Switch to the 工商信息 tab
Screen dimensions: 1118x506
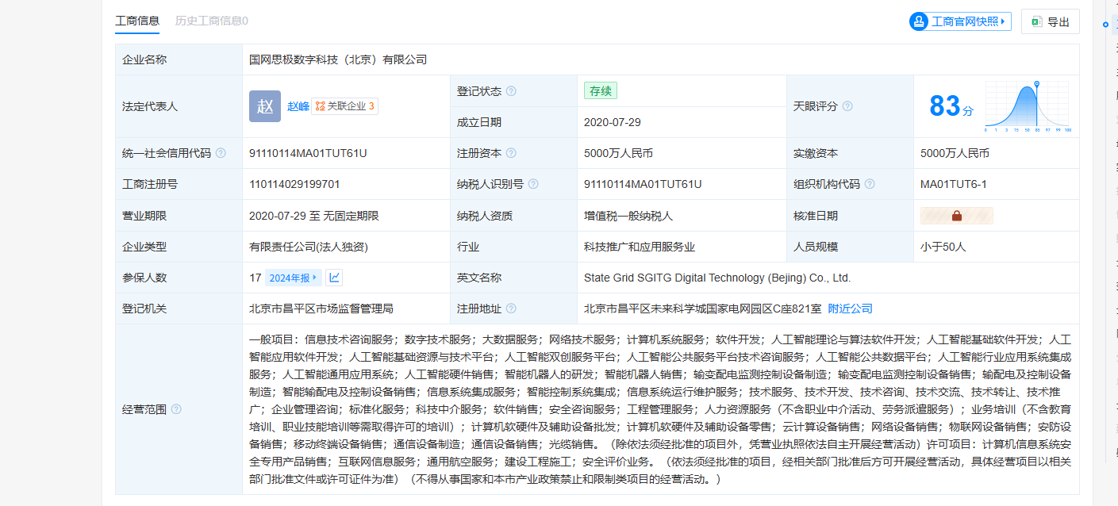pos(137,21)
